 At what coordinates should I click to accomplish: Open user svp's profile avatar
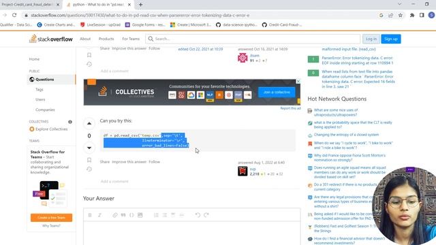tap(243, 171)
